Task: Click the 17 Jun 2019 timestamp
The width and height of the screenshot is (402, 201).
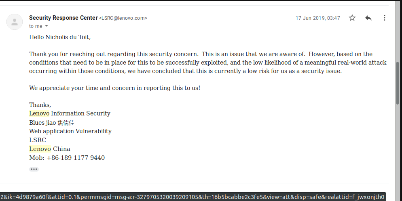Action: (x=317, y=18)
